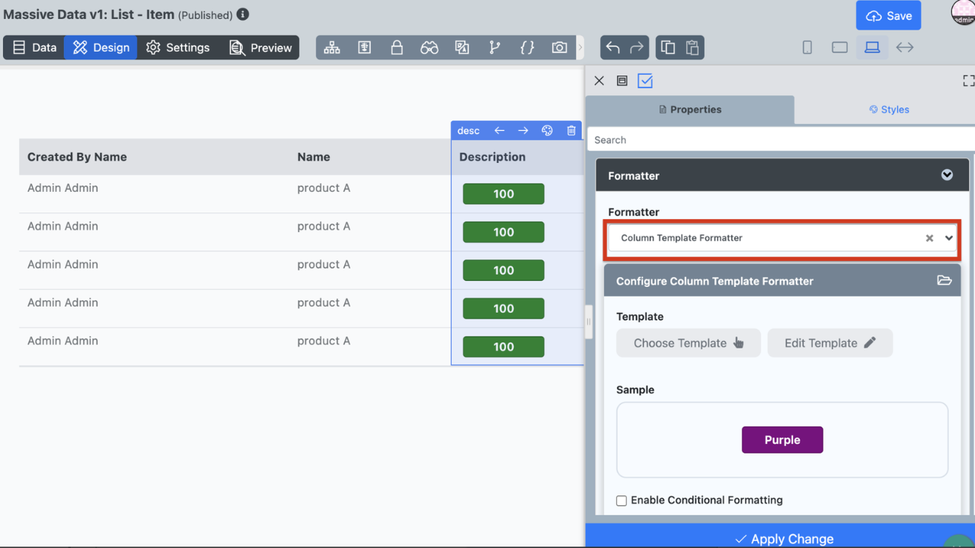The width and height of the screenshot is (975, 548).
Task: Open the palette style icon for desc column
Action: click(x=547, y=130)
